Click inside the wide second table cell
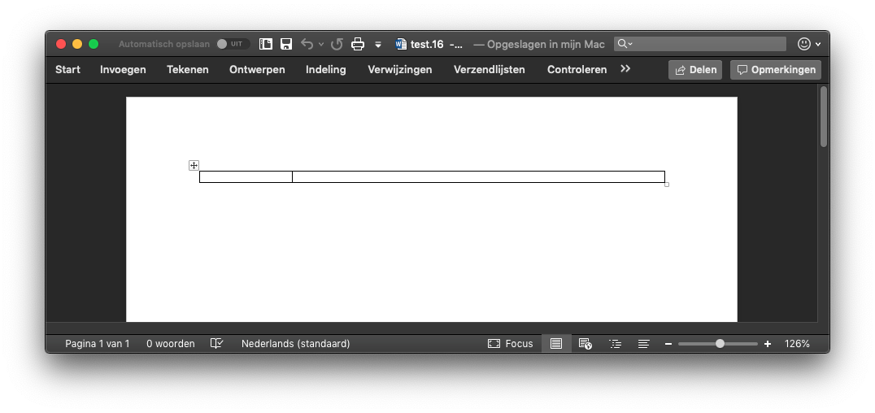Viewport: 875px width, 413px height. (x=478, y=177)
